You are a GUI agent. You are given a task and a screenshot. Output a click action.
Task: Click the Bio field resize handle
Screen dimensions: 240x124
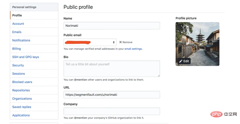[159, 75]
